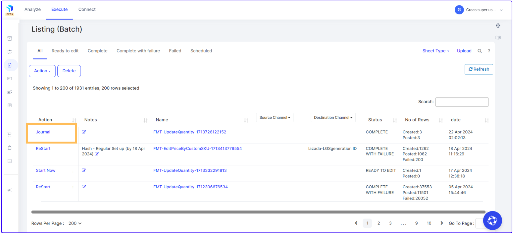Open the shopping bag sidebar icon

click(10, 148)
